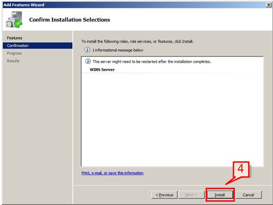The width and height of the screenshot is (273, 205).
Task: Click the greyed-out Next button
Action: coord(191,195)
